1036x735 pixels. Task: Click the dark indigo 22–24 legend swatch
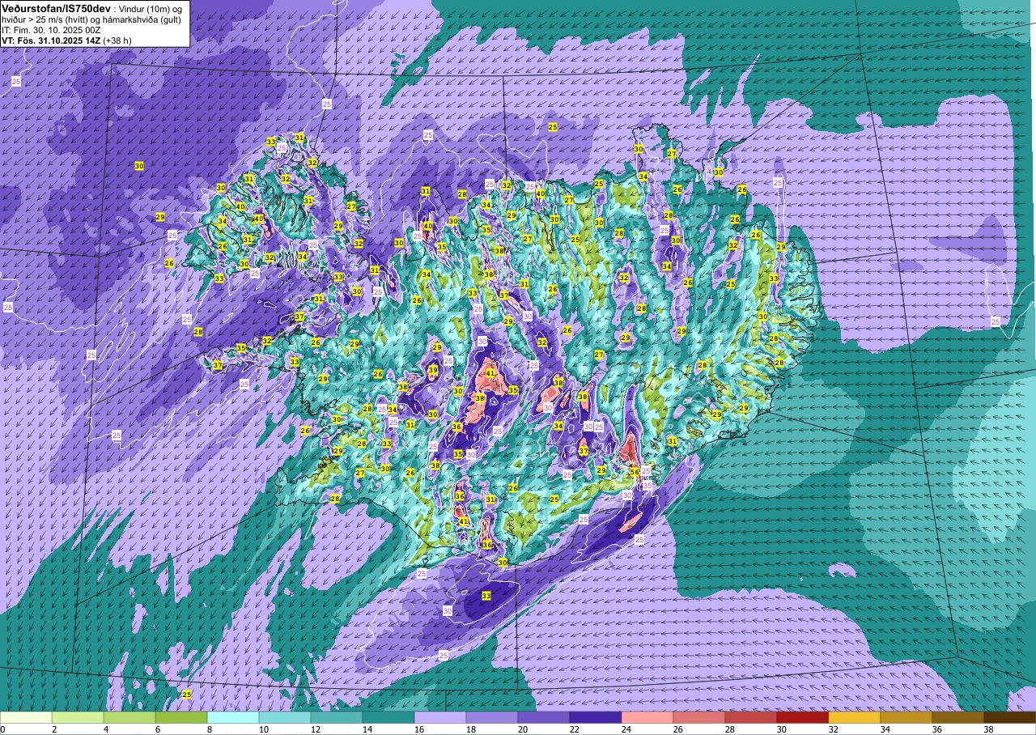click(x=596, y=717)
